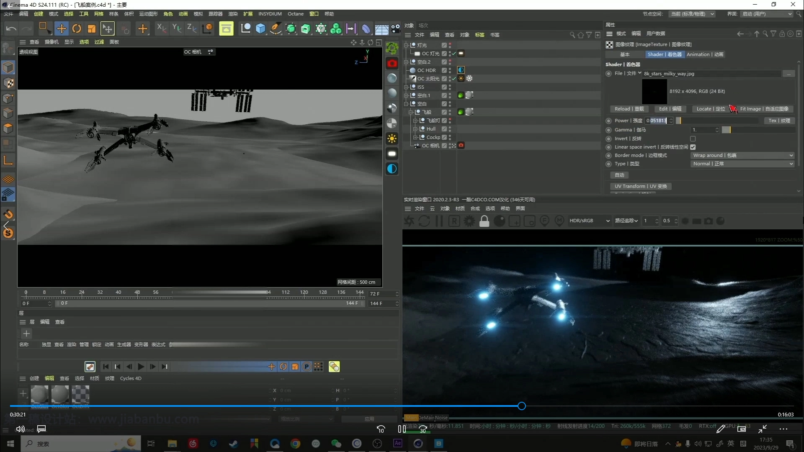
Task: Open the HDR/sRGB color space dropdown
Action: 589,221
